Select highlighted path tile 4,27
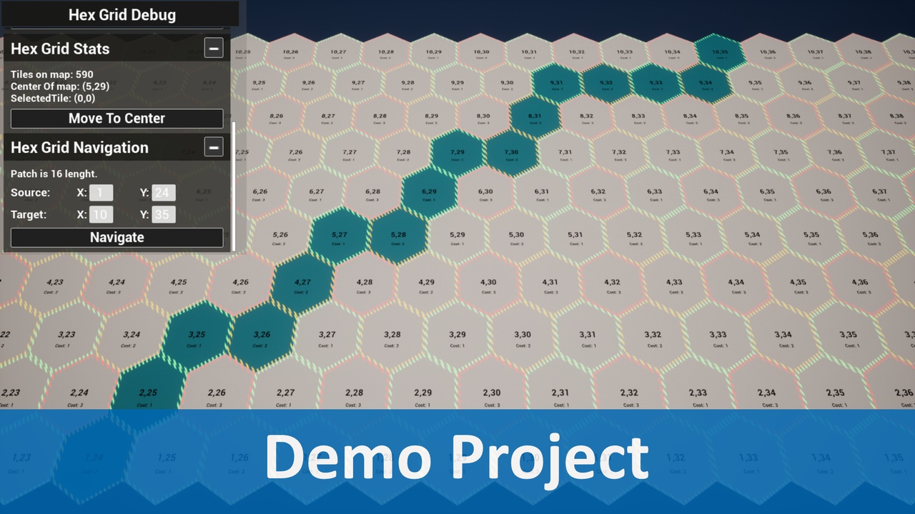This screenshot has width=915, height=514. (x=303, y=285)
